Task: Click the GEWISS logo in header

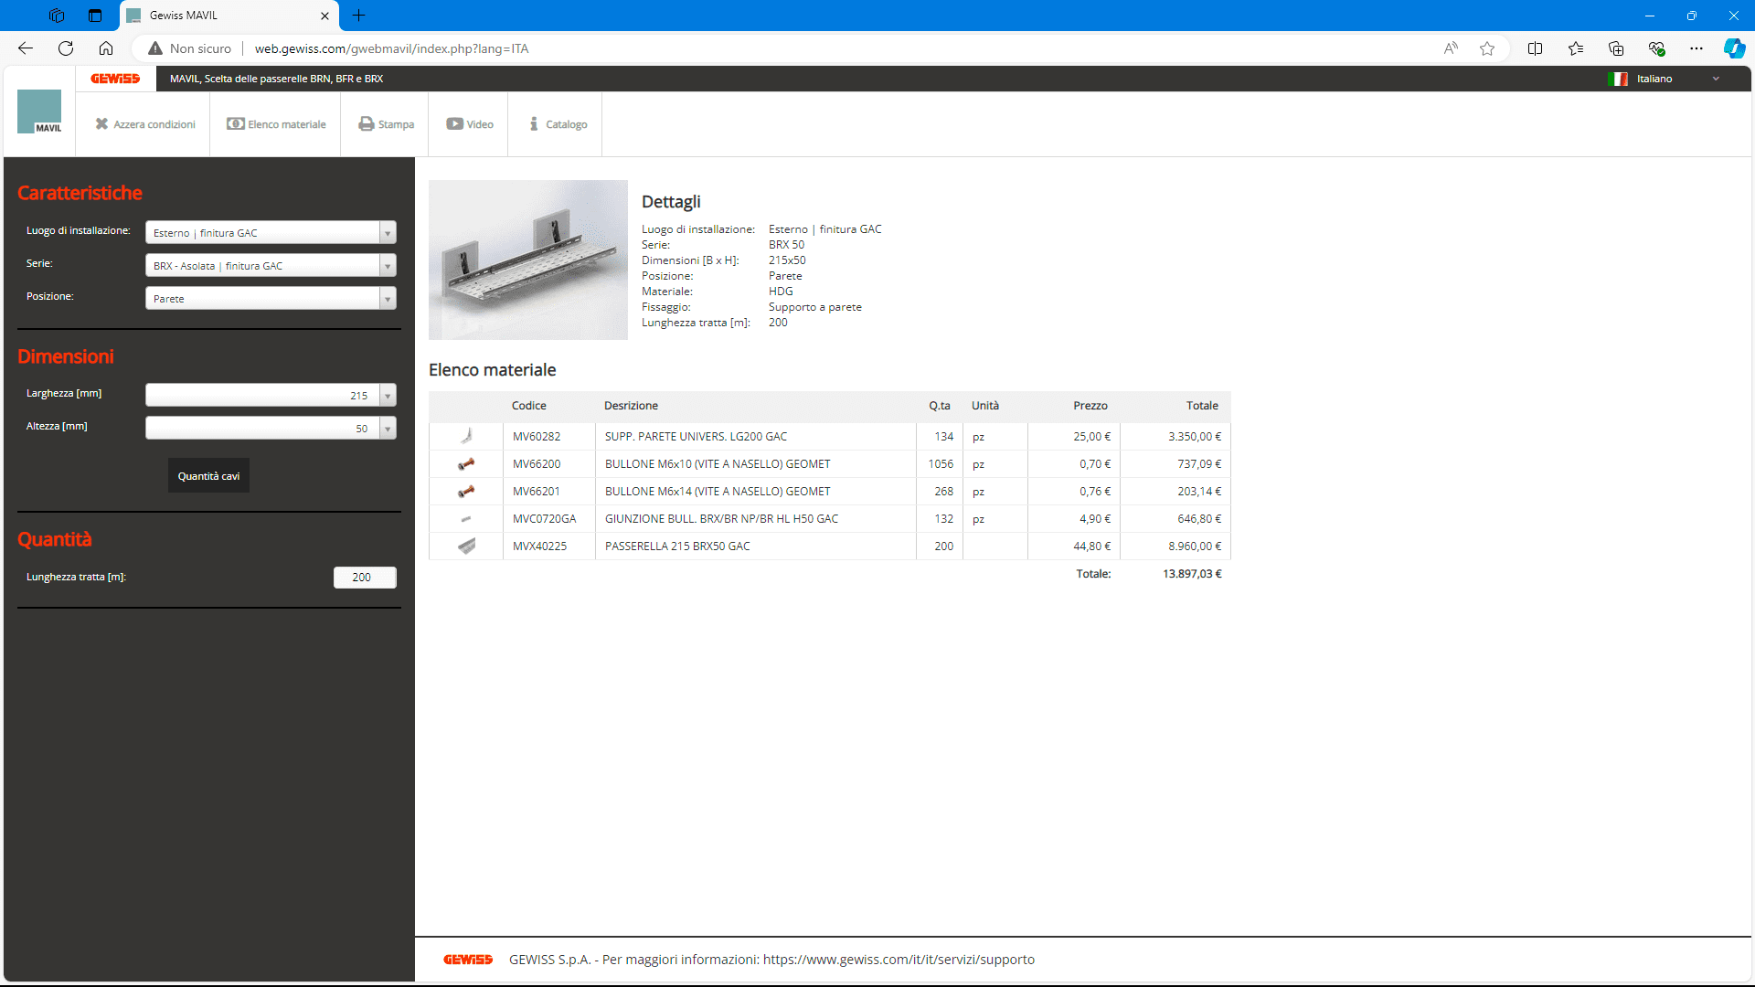Action: tap(115, 79)
